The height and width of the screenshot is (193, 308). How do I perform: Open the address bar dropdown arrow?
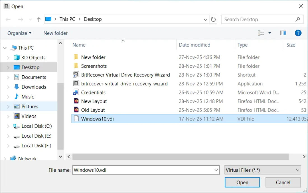pyautogui.click(x=205, y=19)
